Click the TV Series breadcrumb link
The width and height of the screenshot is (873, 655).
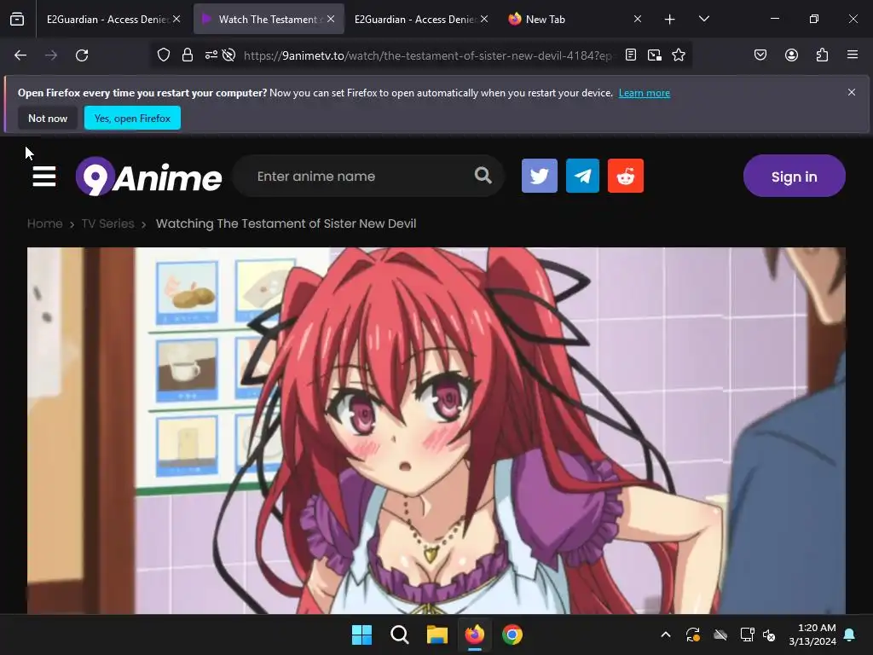pos(108,223)
